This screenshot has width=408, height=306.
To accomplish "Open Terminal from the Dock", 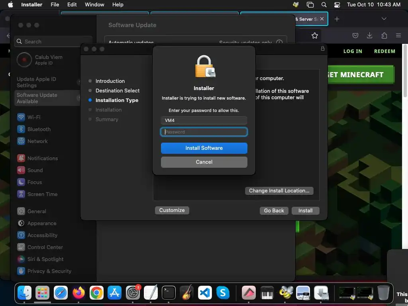I will click(x=169, y=292).
